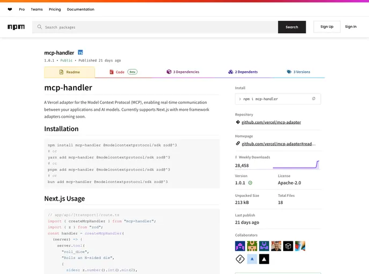Click the small mcp-handler package title

click(59, 53)
